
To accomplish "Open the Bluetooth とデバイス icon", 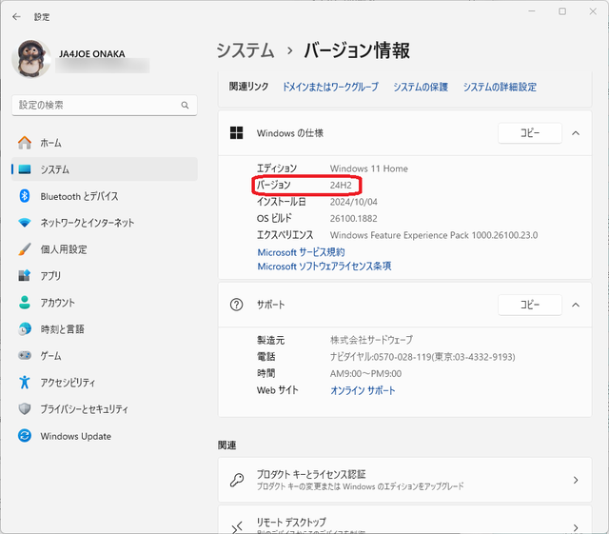I will [x=25, y=196].
